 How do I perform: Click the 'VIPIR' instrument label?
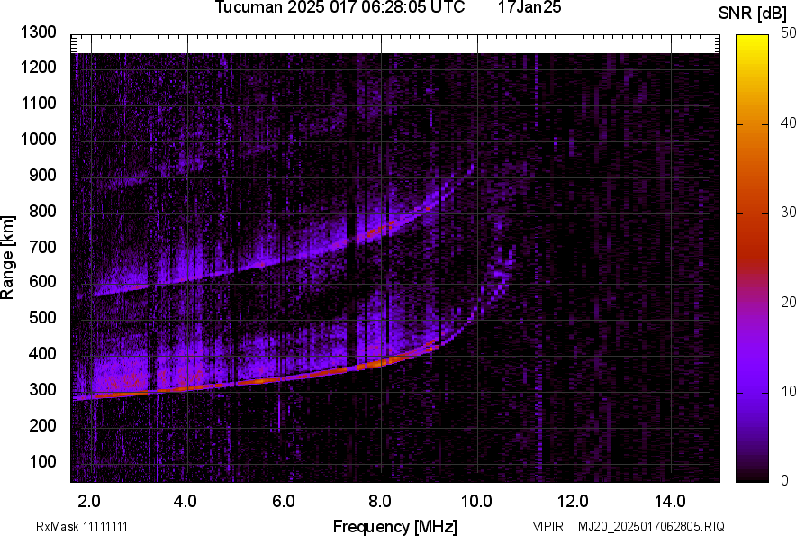click(x=547, y=526)
